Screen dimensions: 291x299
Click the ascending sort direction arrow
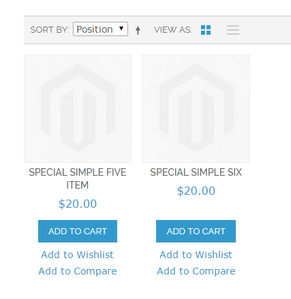click(x=138, y=30)
